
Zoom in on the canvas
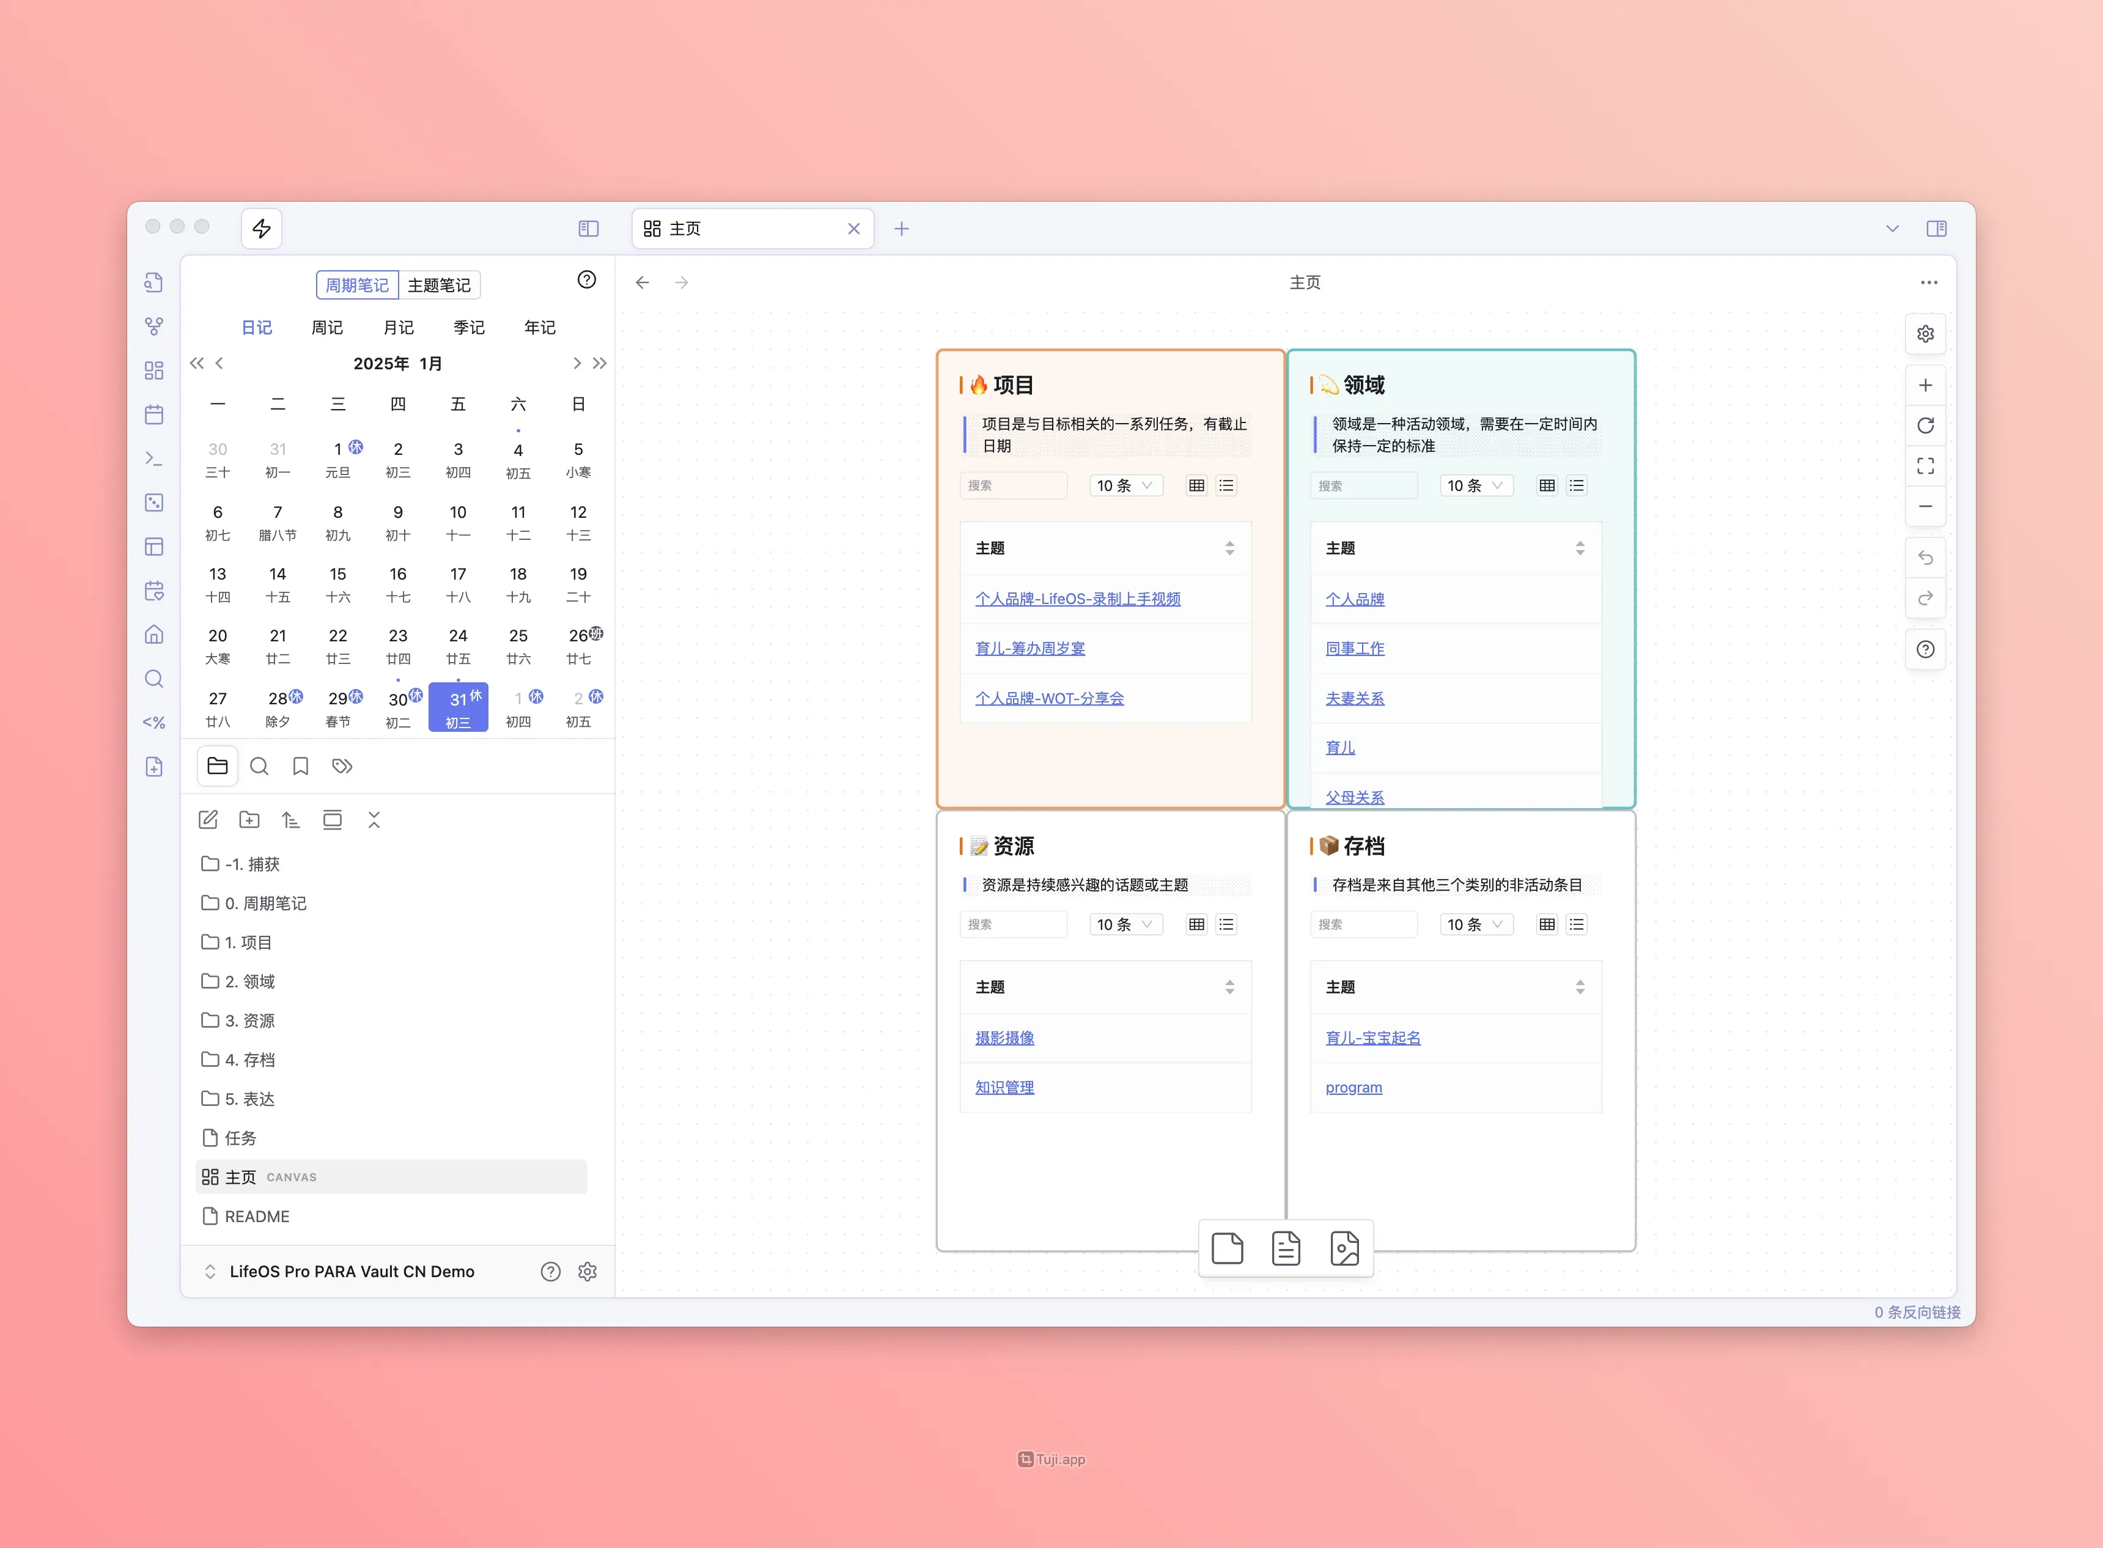pyautogui.click(x=1925, y=385)
